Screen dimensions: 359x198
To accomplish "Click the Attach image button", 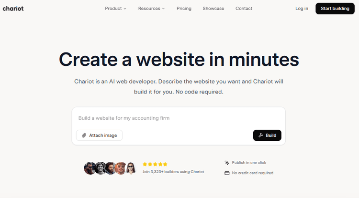I will coord(99,135).
